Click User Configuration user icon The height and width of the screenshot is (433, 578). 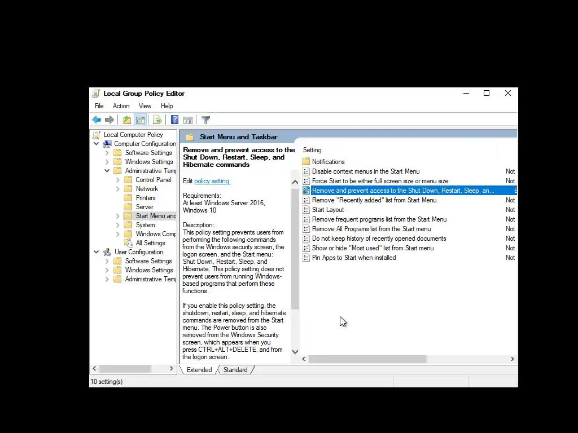click(107, 252)
